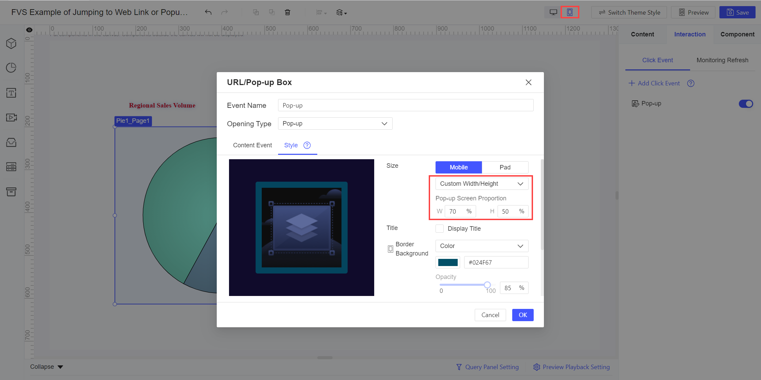This screenshot has width=761, height=380.
Task: Open the archive box component icon
Action: [x=11, y=192]
